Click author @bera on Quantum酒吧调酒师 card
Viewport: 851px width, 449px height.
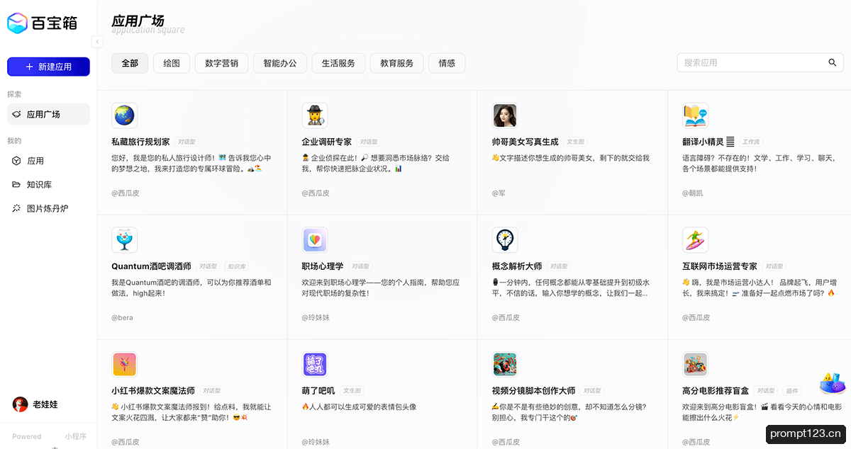tap(122, 317)
